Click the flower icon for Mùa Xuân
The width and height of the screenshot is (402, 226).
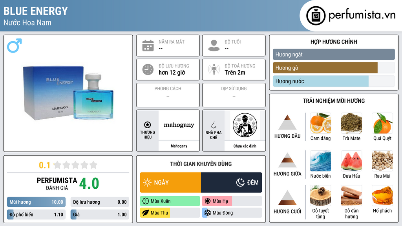pos(146,201)
